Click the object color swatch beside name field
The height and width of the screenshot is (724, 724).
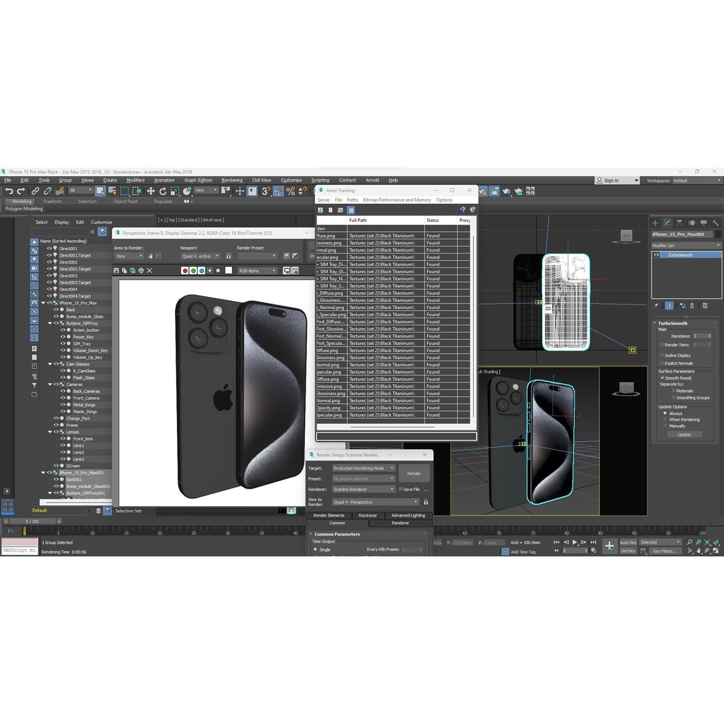pyautogui.click(x=718, y=234)
